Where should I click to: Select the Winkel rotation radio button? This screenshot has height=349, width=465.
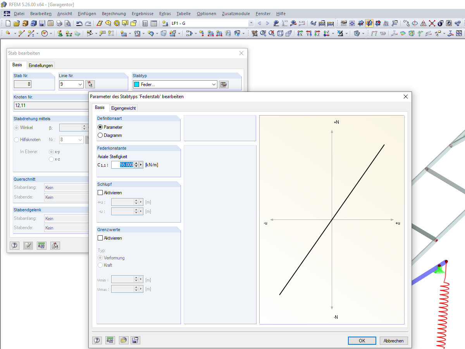click(16, 128)
